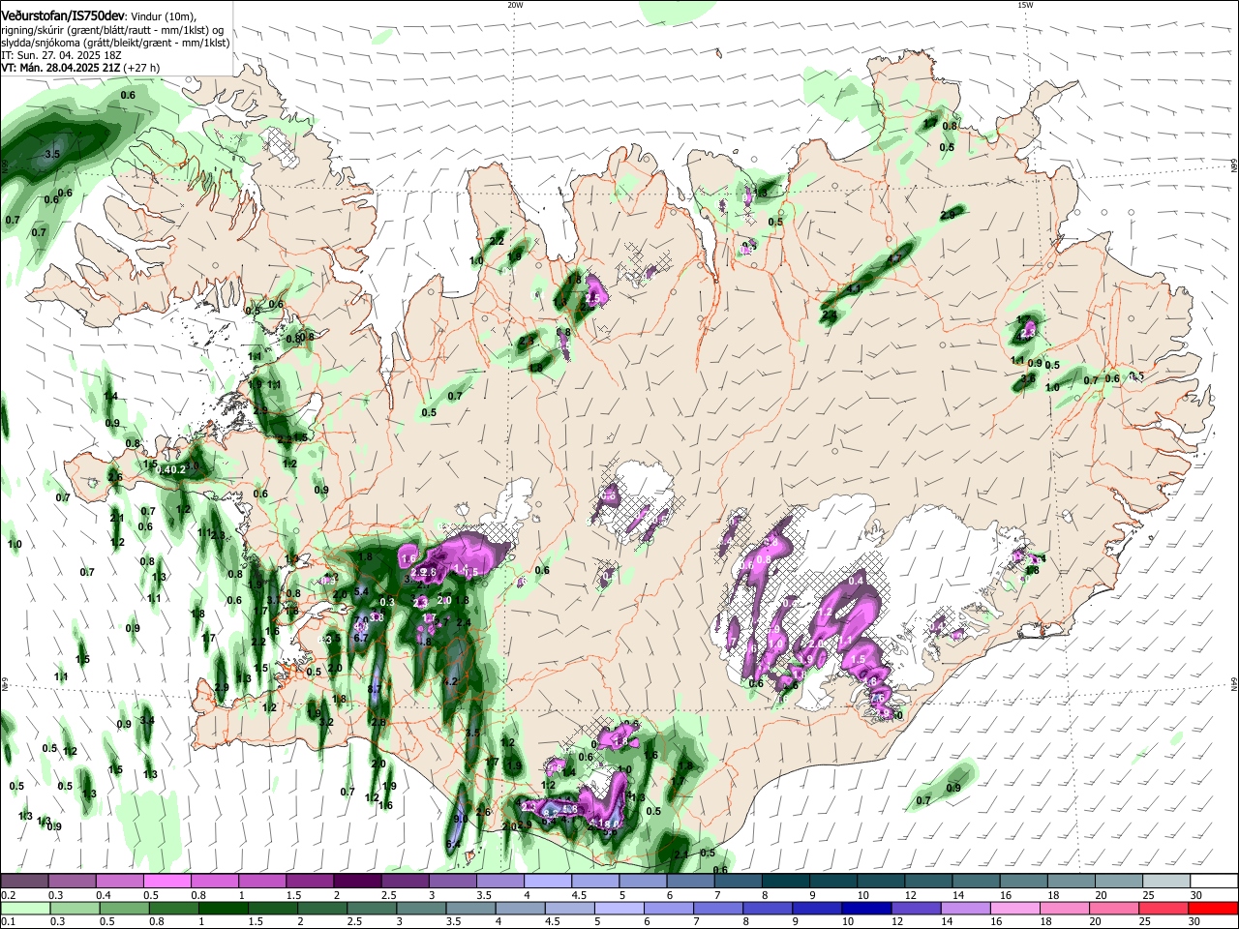Screen dimensions: 1239x929
Task: Pick the darkest purple snow swatch above 2
Action: 356,882
